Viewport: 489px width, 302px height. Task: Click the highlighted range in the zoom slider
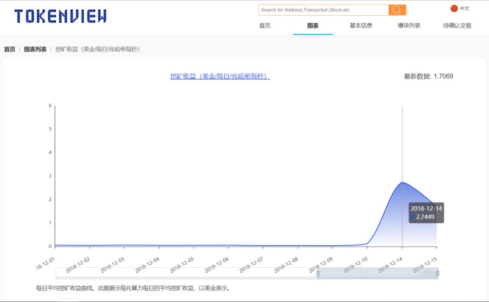tap(378, 274)
